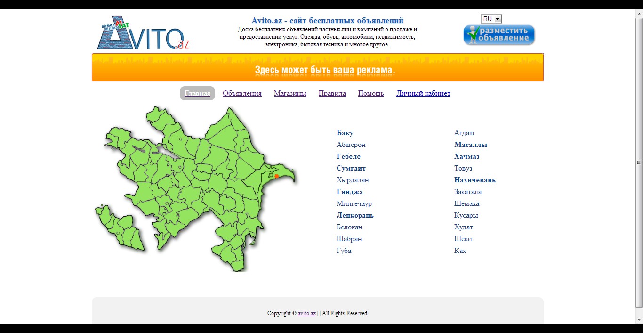
Task: Open the Гянджа city link
Action: [350, 192]
